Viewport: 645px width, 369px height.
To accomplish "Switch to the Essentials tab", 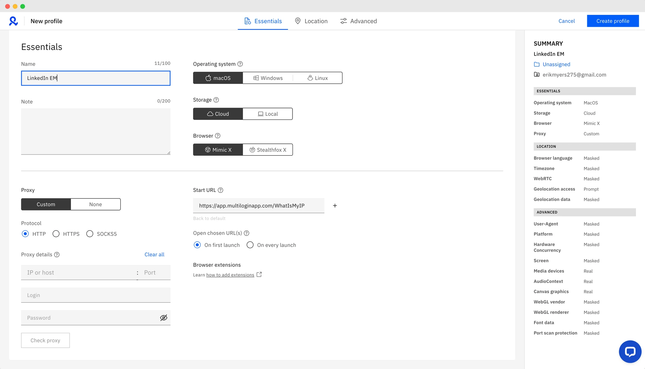I will pyautogui.click(x=263, y=21).
